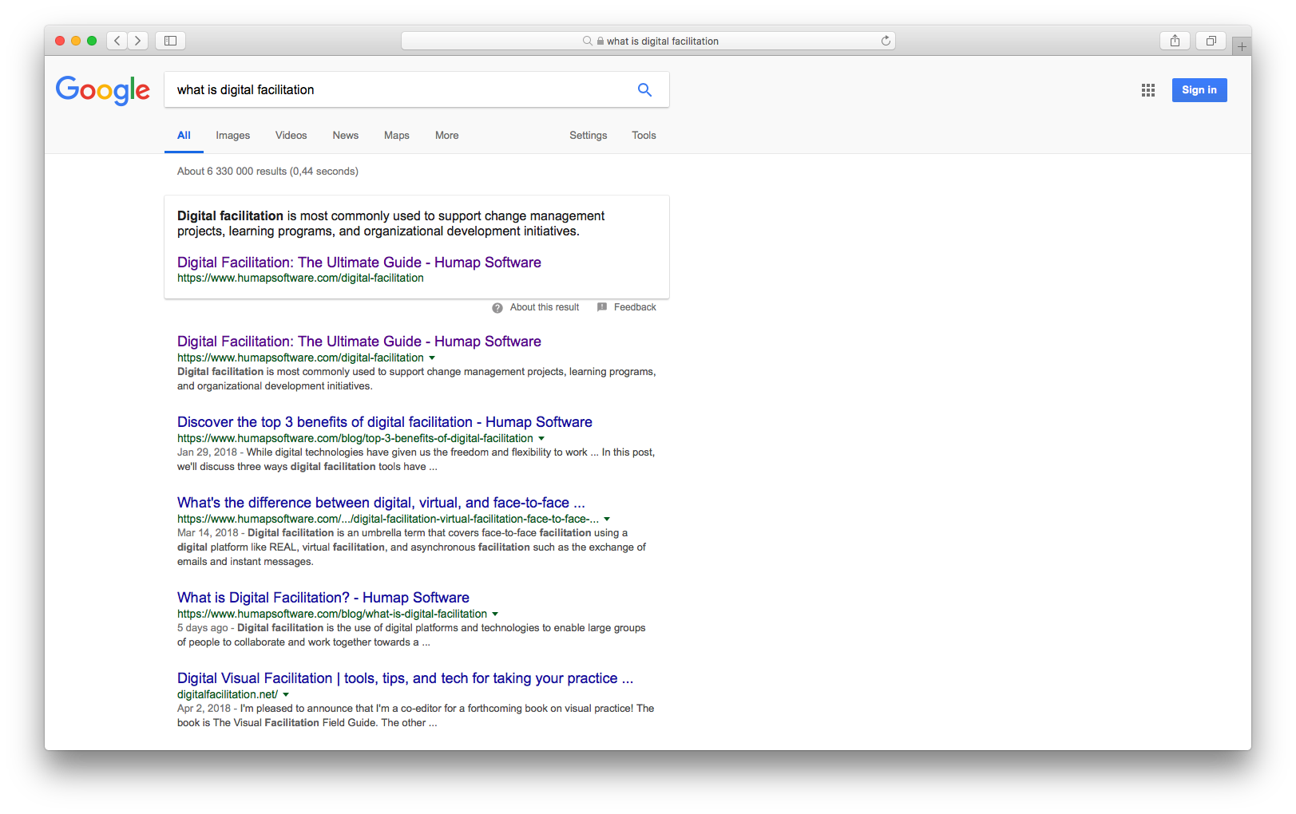Click the sidebar toggle icon in Safari
Viewport: 1296px width, 814px height.
click(x=169, y=40)
